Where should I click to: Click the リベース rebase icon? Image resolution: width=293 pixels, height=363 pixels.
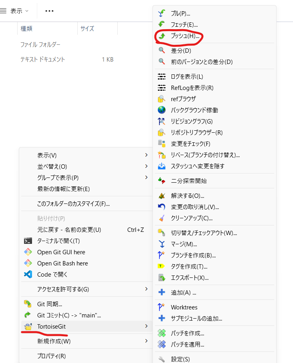(162, 155)
